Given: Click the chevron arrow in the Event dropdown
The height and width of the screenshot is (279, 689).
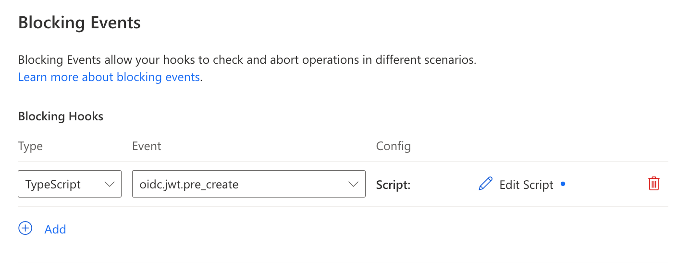Looking at the screenshot, I should (353, 184).
